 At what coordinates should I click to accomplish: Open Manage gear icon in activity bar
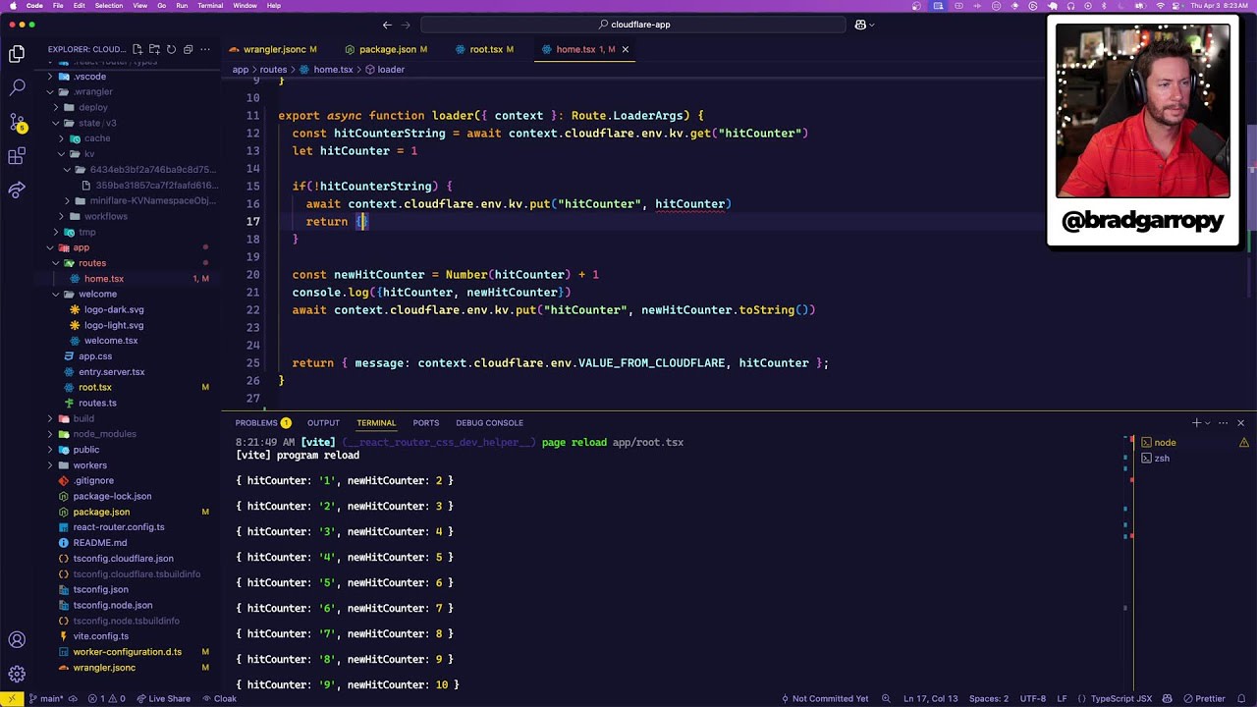coord(17,674)
